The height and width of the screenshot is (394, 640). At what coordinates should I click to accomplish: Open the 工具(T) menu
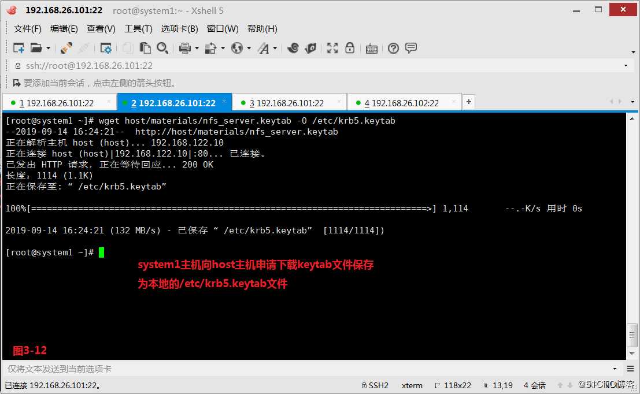point(138,28)
